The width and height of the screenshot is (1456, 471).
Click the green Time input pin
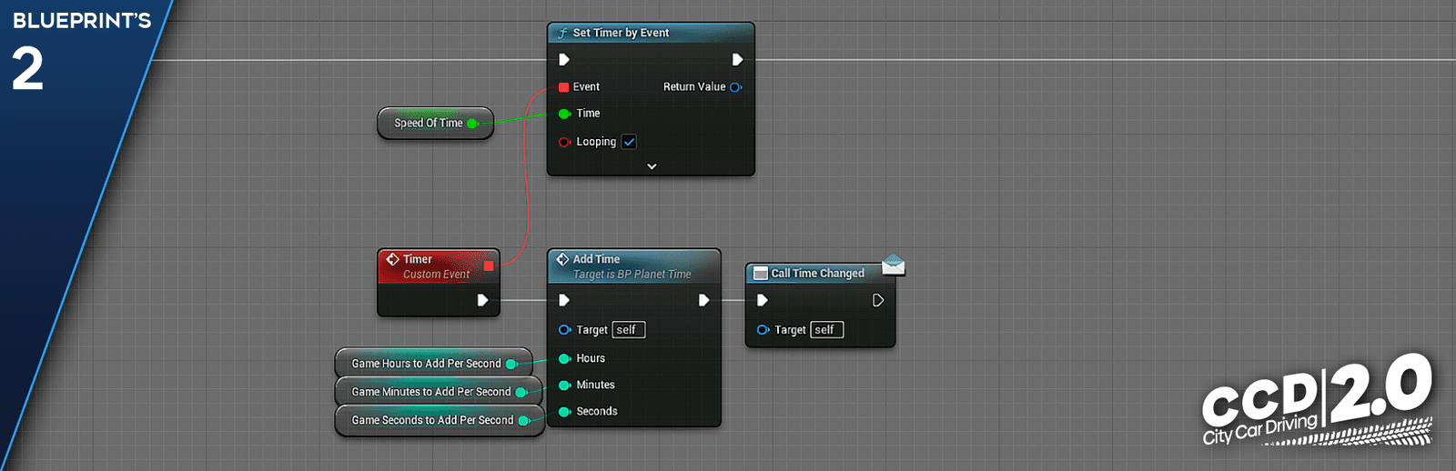click(564, 114)
